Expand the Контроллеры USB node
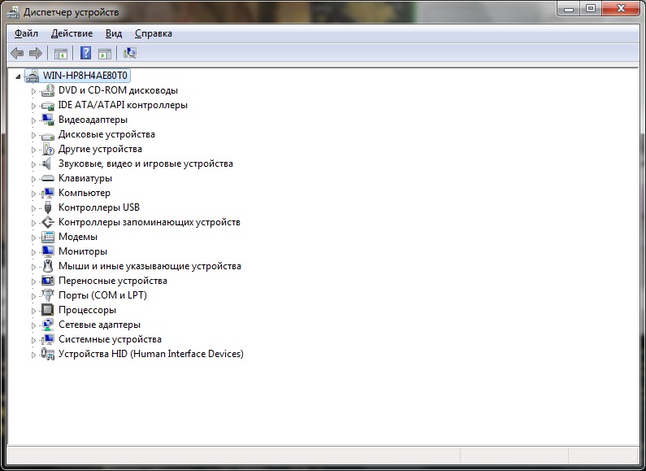 pos(34,208)
